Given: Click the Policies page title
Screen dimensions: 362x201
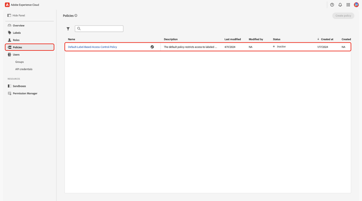Looking at the screenshot, I should click(68, 16).
